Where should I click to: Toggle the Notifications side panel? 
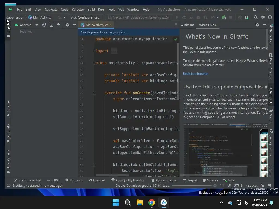(x=271, y=35)
